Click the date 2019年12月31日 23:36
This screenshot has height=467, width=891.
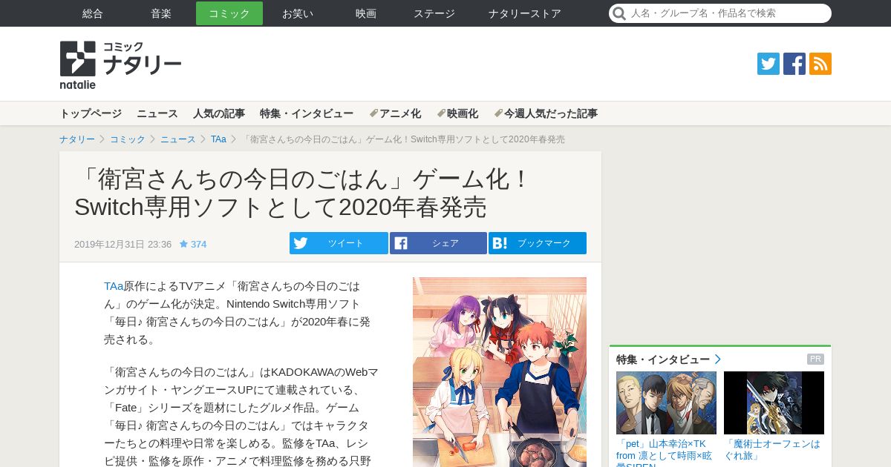click(x=123, y=244)
